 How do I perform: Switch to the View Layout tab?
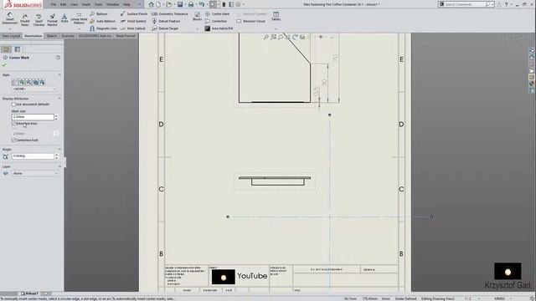pos(11,36)
